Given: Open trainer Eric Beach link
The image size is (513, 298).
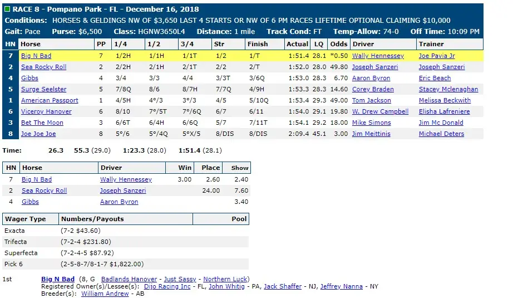Looking at the screenshot, I should pos(435,78).
